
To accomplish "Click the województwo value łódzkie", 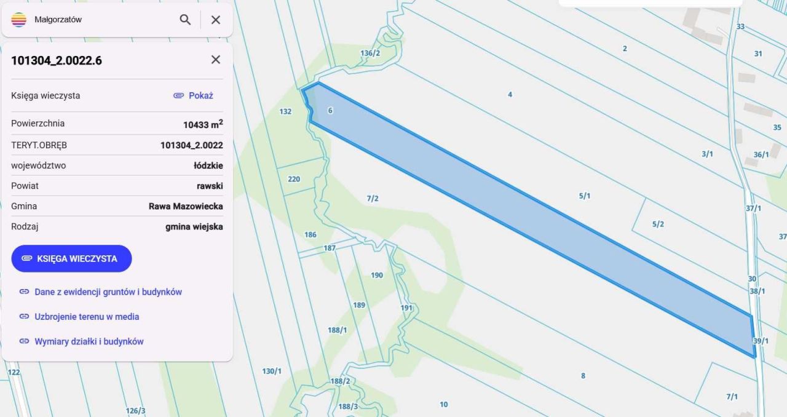I will click(208, 165).
